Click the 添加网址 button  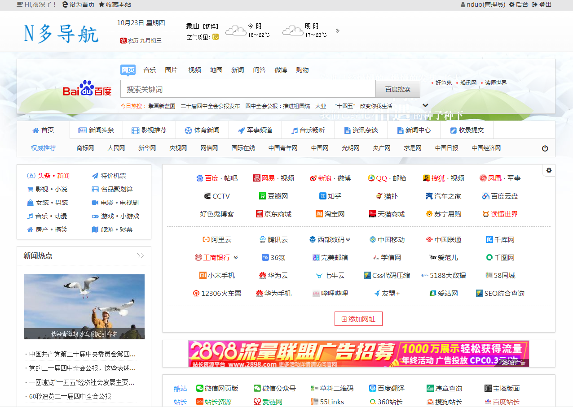pyautogui.click(x=358, y=319)
